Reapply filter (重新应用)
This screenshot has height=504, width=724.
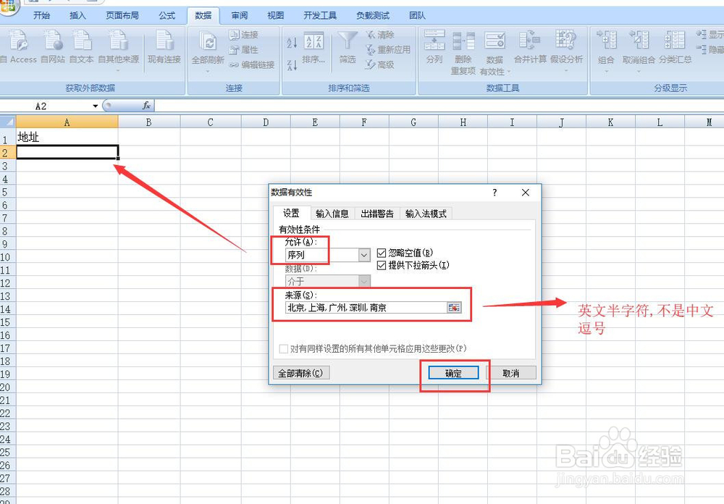pos(388,49)
